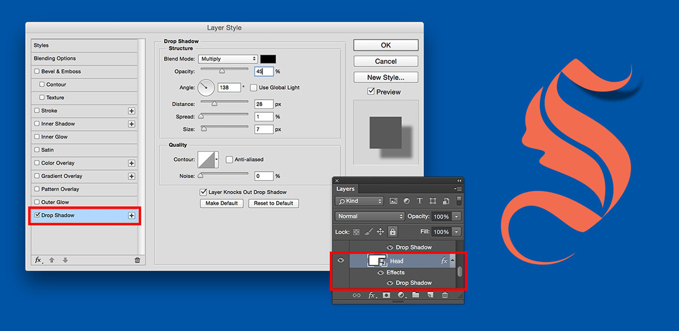Screen dimensions: 679x331
Task: Select Blending Options in the styles list
Action: [55, 59]
